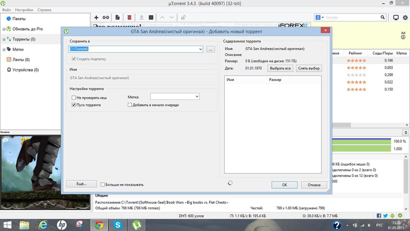Image resolution: width=410 pixels, height=231 pixels.
Task: Click the search magnifier icon
Action: click(x=383, y=17)
